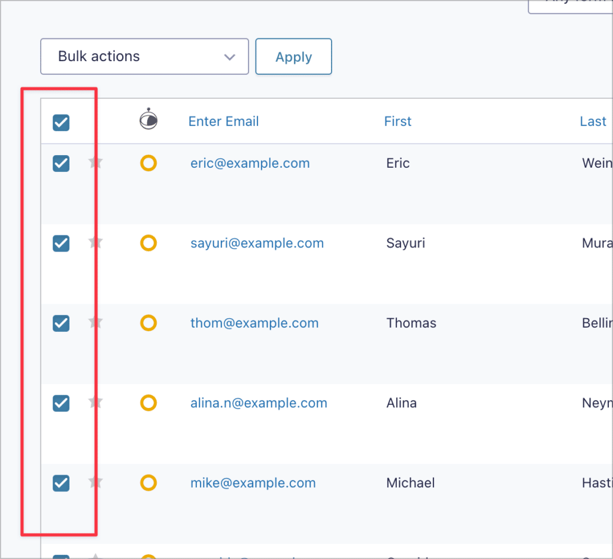Open the mike@example.com entry

pyautogui.click(x=253, y=483)
